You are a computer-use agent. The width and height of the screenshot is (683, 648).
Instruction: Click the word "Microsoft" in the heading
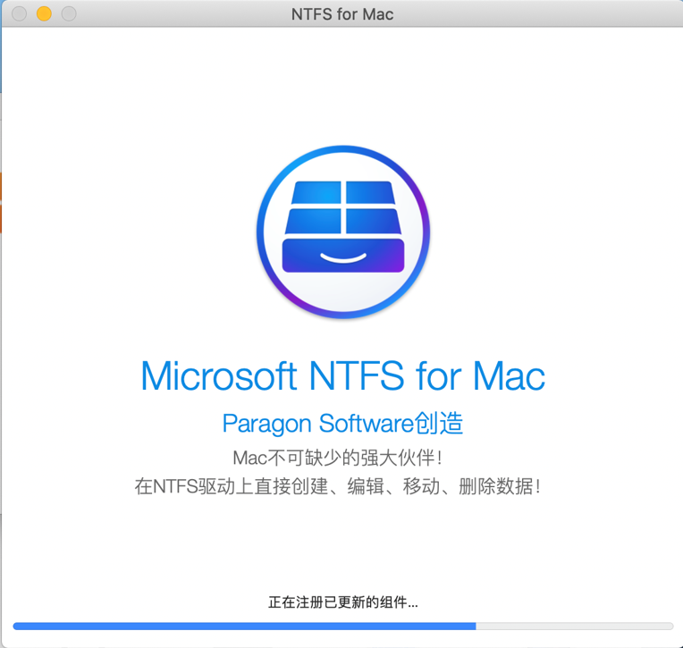pos(219,376)
